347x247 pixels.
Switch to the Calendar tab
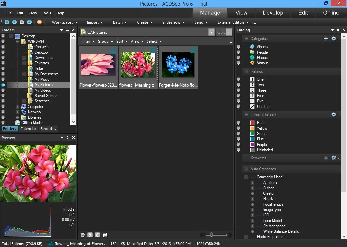28,129
